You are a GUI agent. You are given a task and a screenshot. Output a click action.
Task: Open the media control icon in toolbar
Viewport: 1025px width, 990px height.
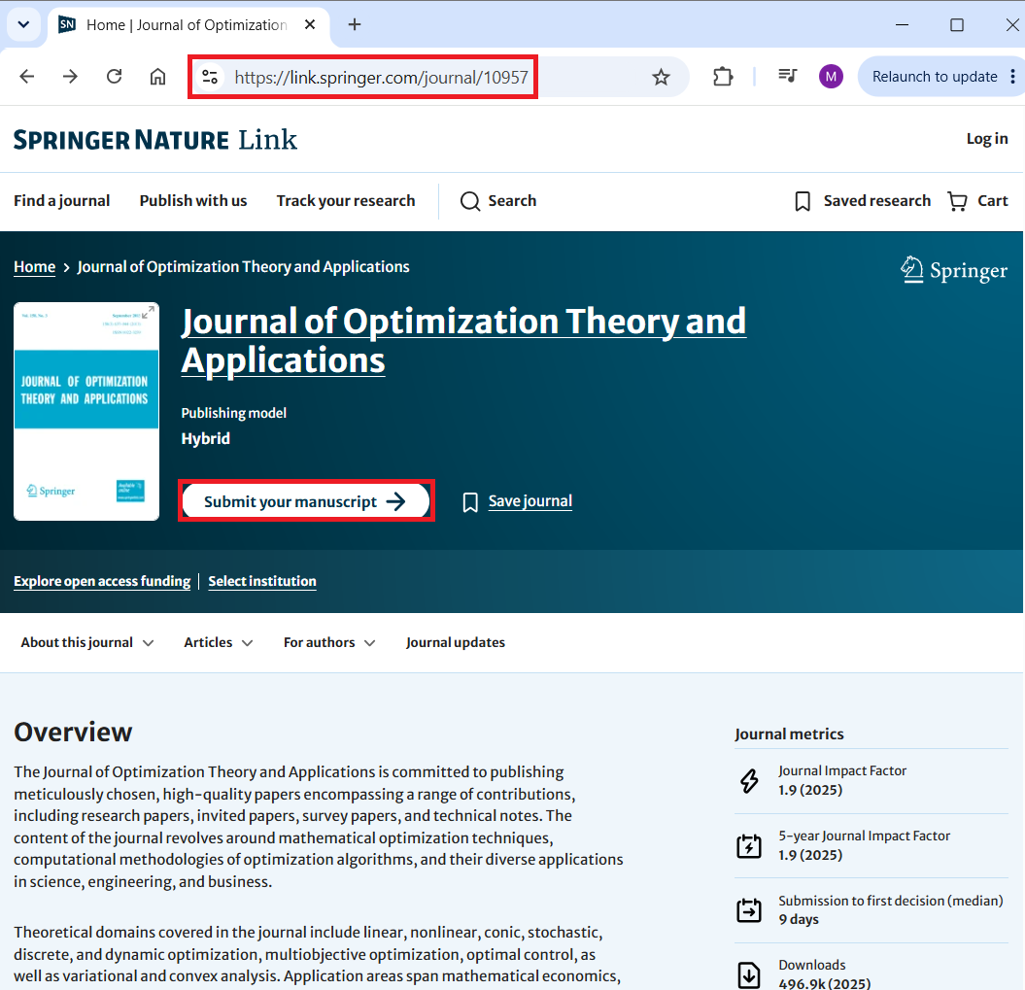(x=787, y=76)
